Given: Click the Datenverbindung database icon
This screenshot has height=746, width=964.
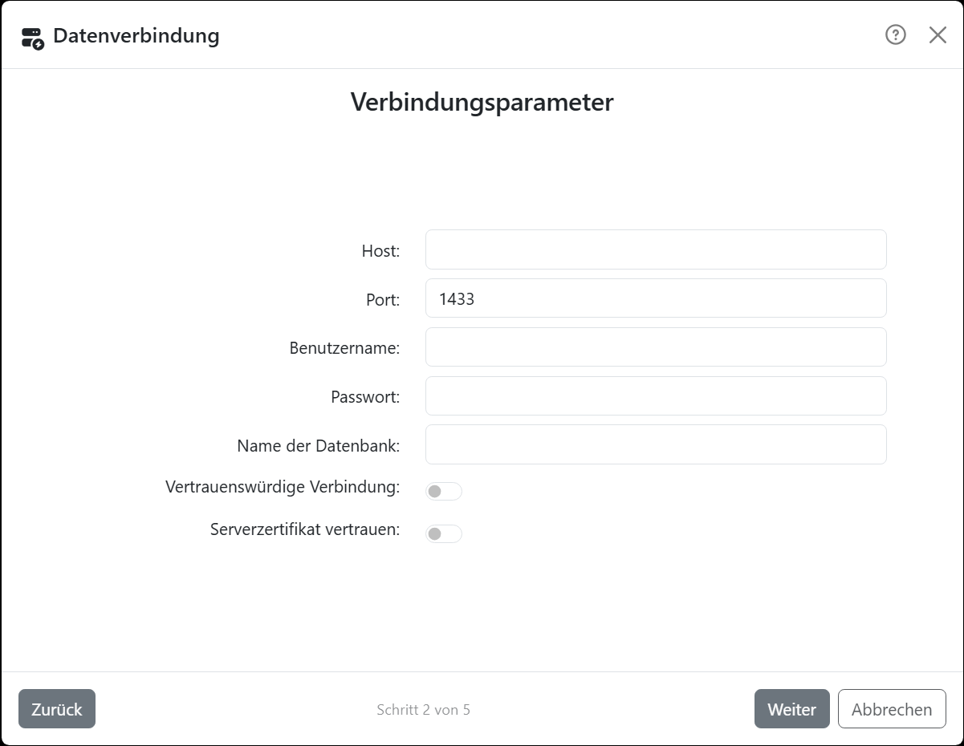Looking at the screenshot, I should click(x=32, y=37).
